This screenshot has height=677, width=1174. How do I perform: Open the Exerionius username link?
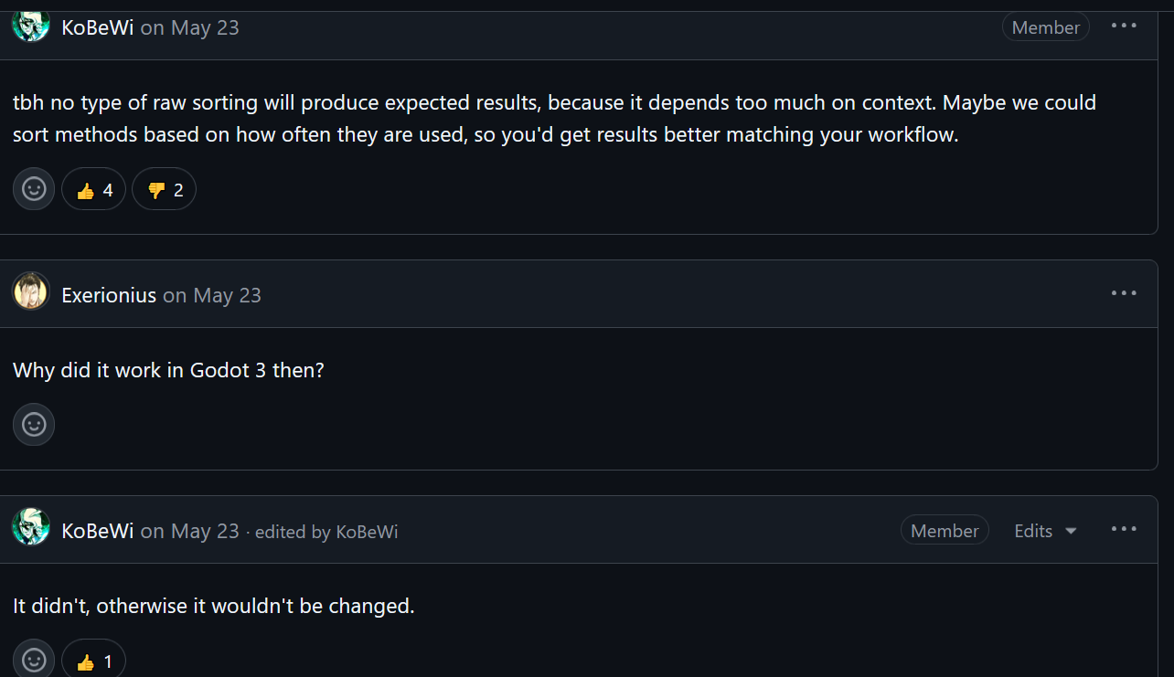pyautogui.click(x=109, y=295)
